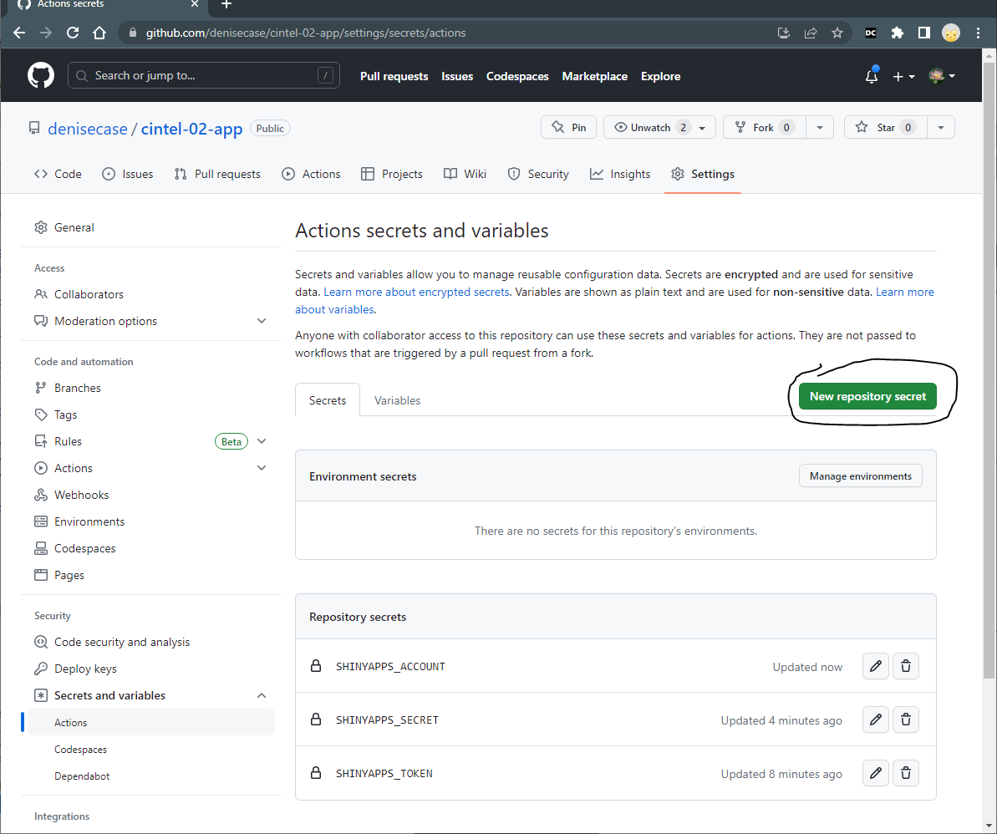Open the cintel-02-app repository link
The width and height of the screenshot is (997, 834).
[x=191, y=129]
